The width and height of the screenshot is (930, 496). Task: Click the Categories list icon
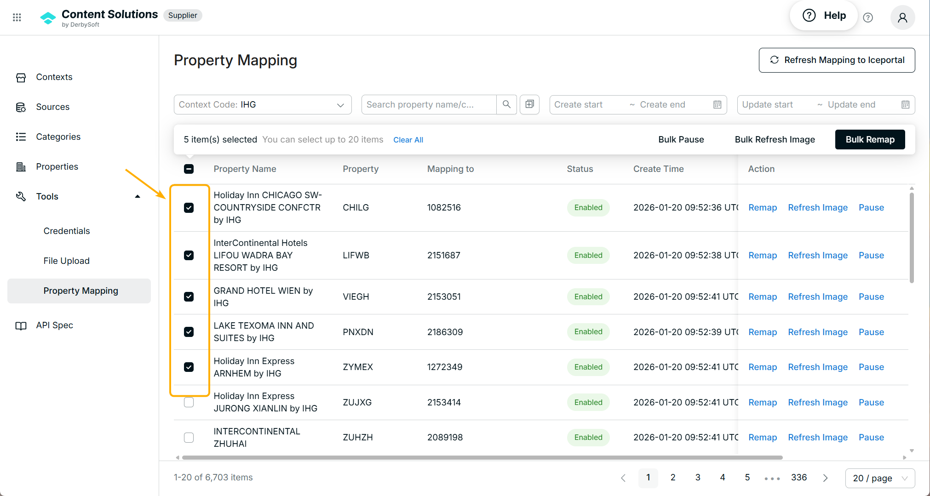21,137
